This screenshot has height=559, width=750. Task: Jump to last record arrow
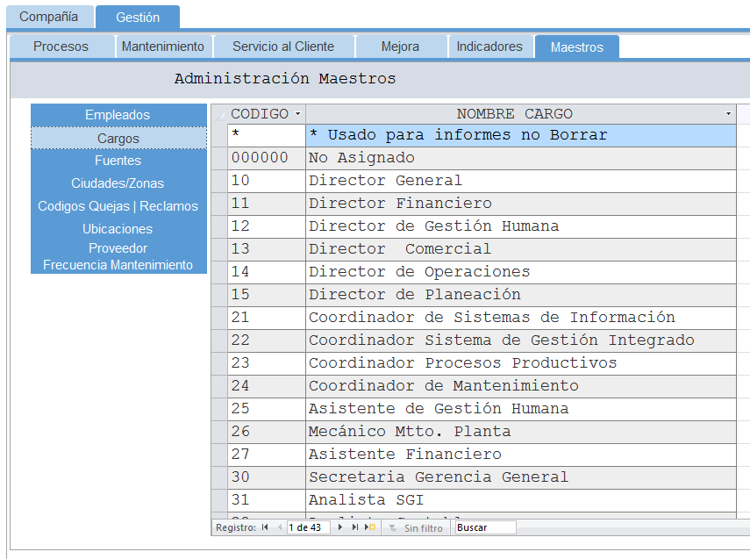(x=355, y=527)
